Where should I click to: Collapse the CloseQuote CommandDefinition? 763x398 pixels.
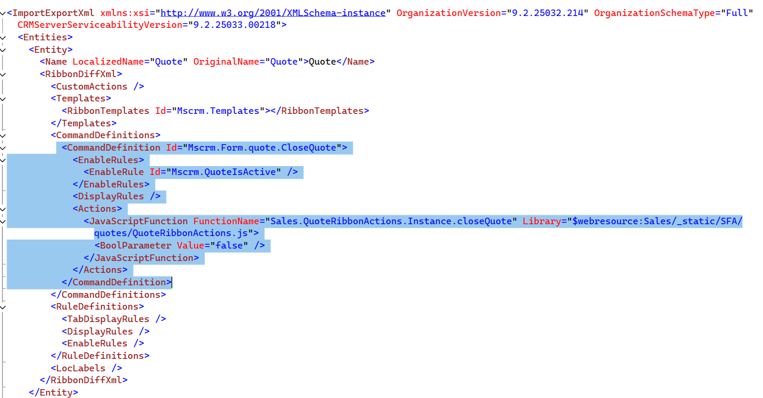coord(3,147)
